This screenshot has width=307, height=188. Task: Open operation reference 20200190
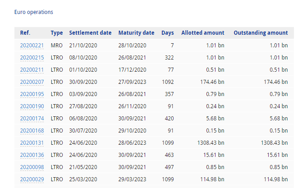[32, 106]
